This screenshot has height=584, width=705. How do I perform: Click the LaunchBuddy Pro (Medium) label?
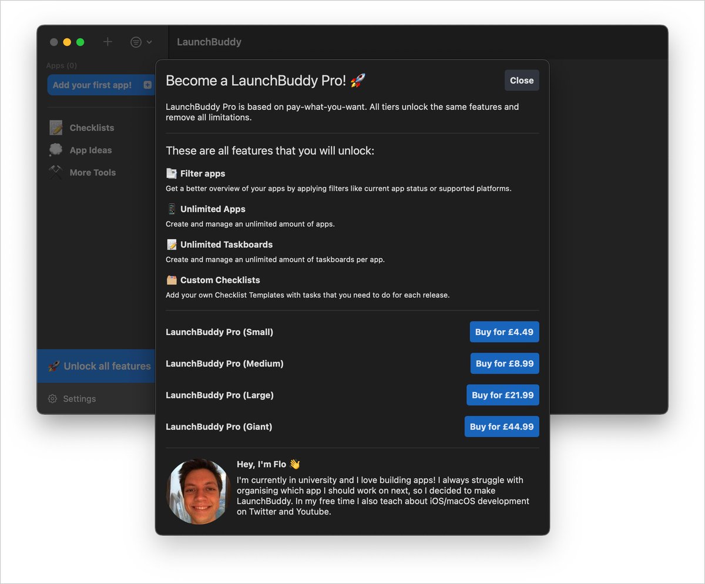point(224,364)
